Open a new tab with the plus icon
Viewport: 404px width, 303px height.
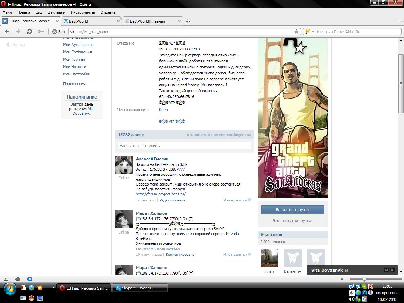(x=188, y=21)
